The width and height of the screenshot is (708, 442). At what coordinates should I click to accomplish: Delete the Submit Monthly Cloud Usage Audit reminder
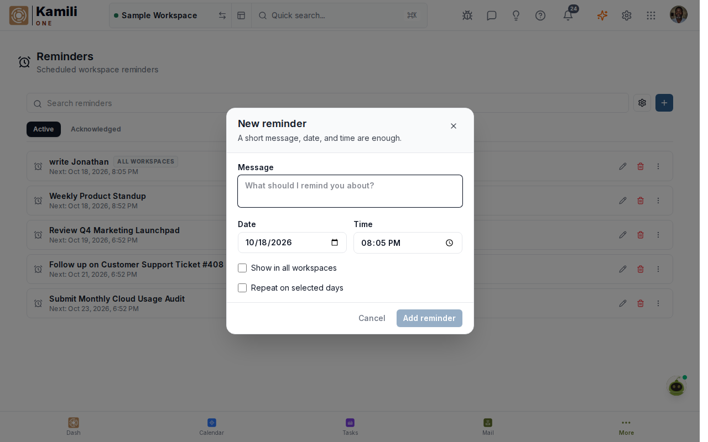pyautogui.click(x=641, y=303)
